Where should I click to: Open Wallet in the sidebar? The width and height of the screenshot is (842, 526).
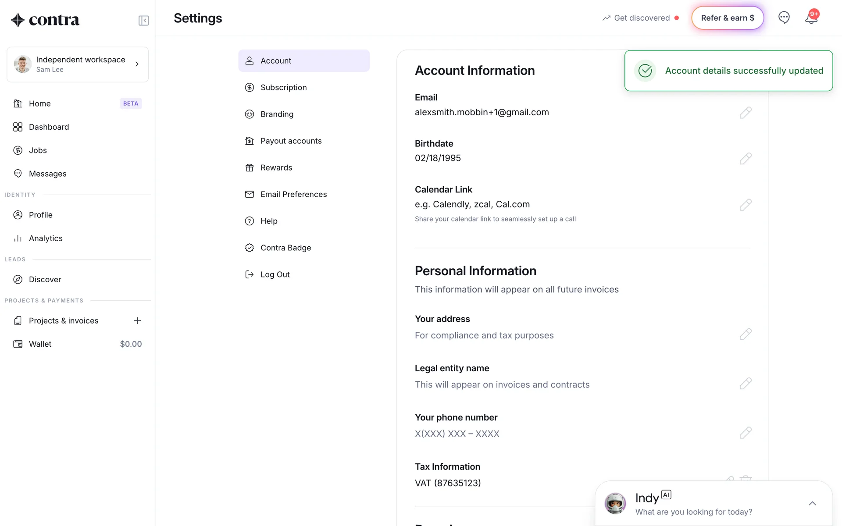40,344
